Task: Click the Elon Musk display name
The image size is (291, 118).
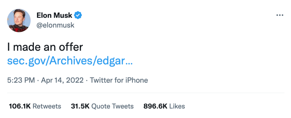Action: pos(55,15)
